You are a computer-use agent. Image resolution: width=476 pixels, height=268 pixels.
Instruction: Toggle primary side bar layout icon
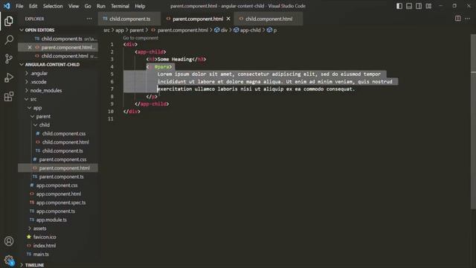tap(399, 6)
